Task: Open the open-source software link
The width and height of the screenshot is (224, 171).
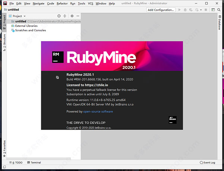Action: pyautogui.click(x=98, y=111)
